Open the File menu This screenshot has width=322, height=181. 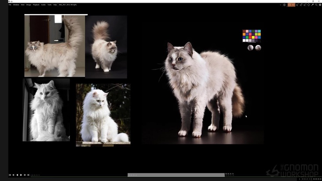(x=10, y=5)
